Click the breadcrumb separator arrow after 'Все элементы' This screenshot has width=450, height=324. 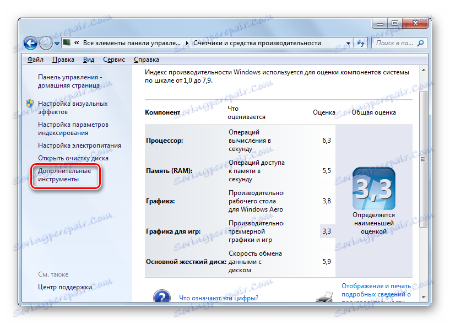(187, 43)
